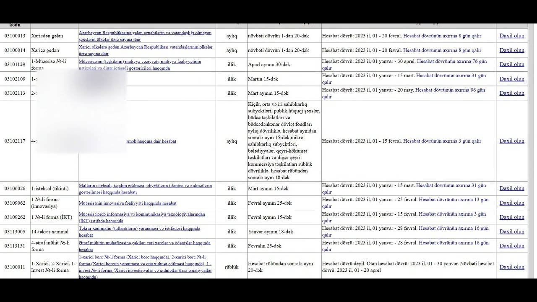
Task: Click code cell 03109262
Action: pyautogui.click(x=15, y=217)
